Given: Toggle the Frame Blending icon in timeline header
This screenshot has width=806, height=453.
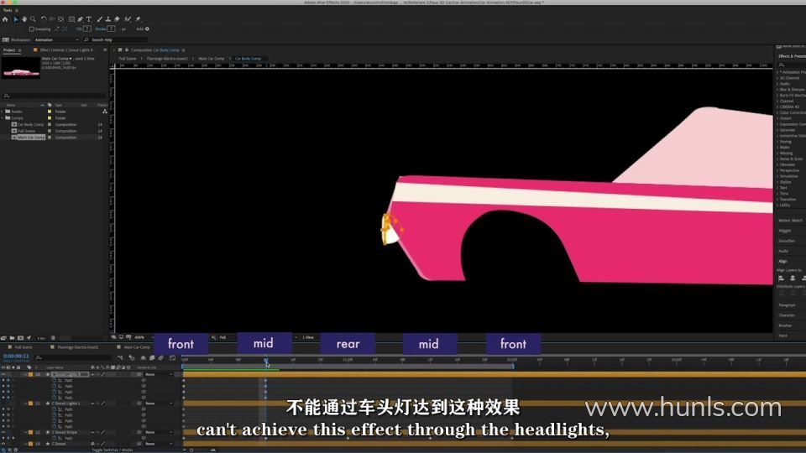Looking at the screenshot, I should 152,357.
